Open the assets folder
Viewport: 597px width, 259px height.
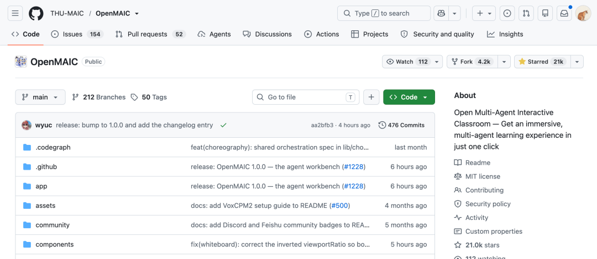45,206
